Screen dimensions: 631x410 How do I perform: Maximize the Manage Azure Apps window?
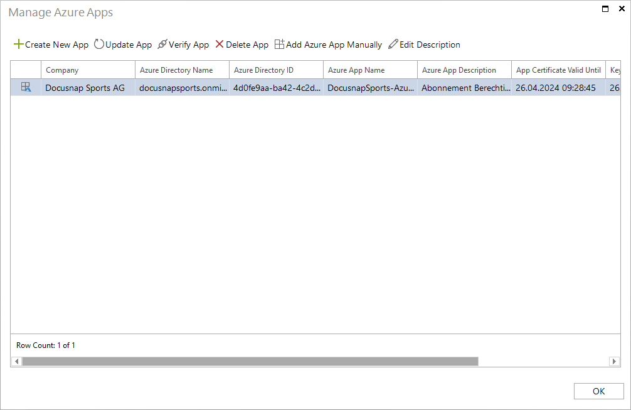[x=605, y=9]
